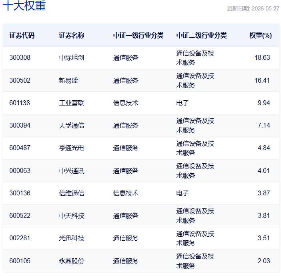Image resolution: width=281 pixels, height=276 pixels.
Task: Click weight value 18.63
Action: click(262, 58)
